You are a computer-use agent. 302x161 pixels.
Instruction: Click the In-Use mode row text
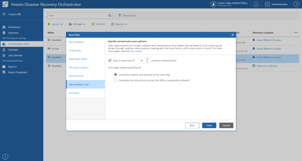tap(55, 49)
